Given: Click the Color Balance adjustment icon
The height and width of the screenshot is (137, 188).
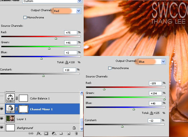Looking at the screenshot, I should (x=10, y=98).
